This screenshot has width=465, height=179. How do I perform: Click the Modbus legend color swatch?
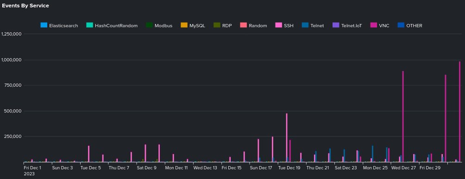click(149, 25)
